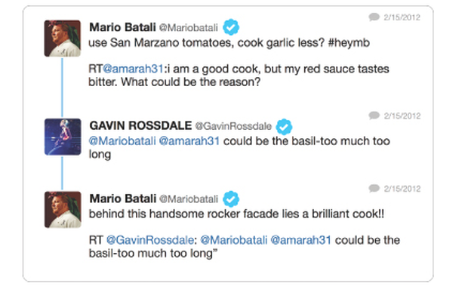Click @amarah31 mention in first tweet retweet

click(x=133, y=69)
